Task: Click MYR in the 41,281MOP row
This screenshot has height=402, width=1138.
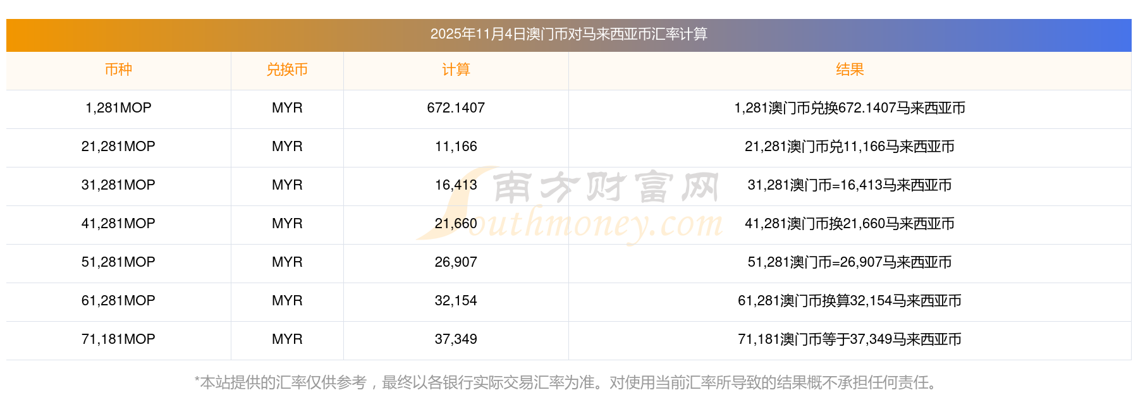Action: point(287,224)
